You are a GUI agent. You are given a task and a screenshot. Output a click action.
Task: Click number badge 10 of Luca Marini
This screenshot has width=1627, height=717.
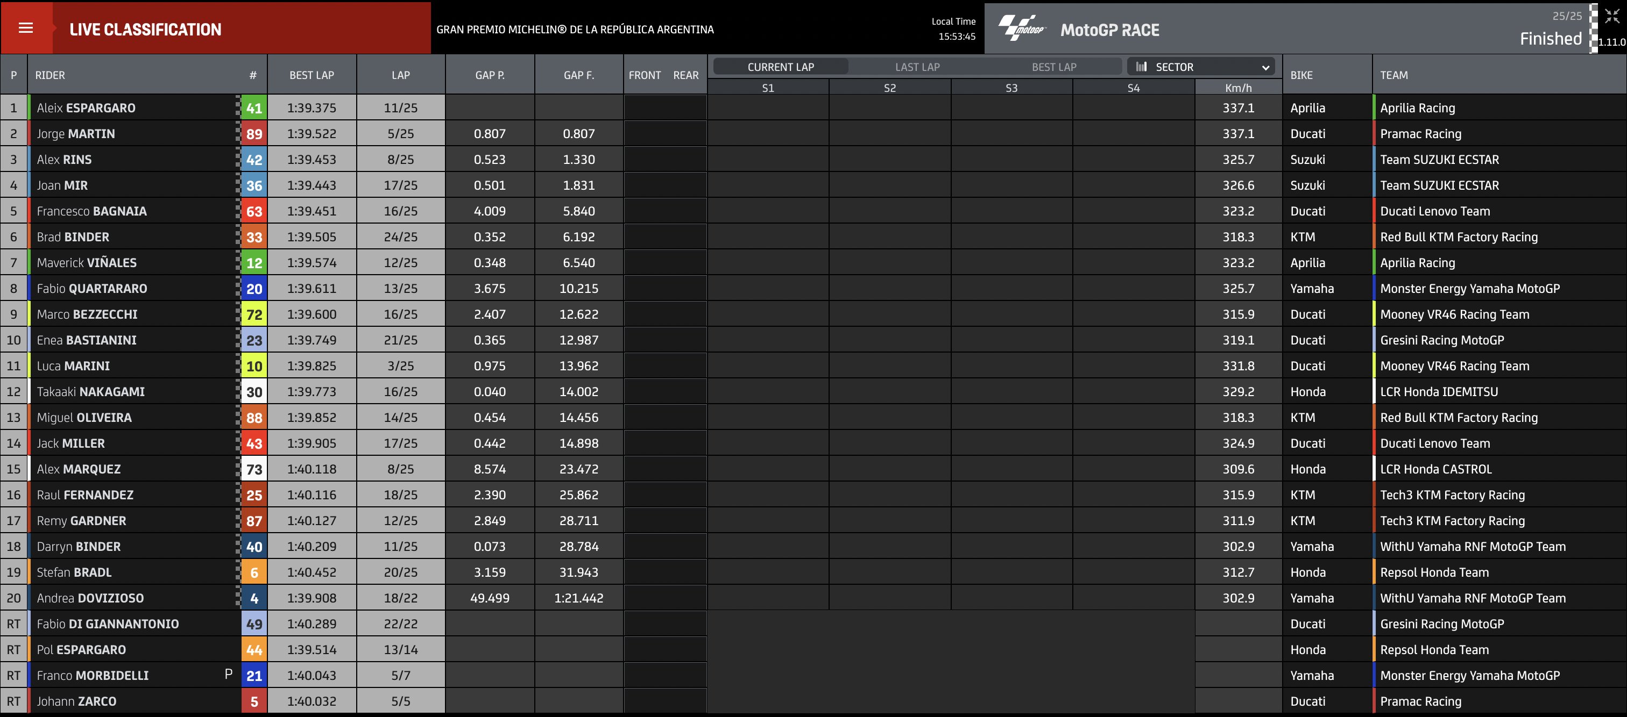coord(254,366)
